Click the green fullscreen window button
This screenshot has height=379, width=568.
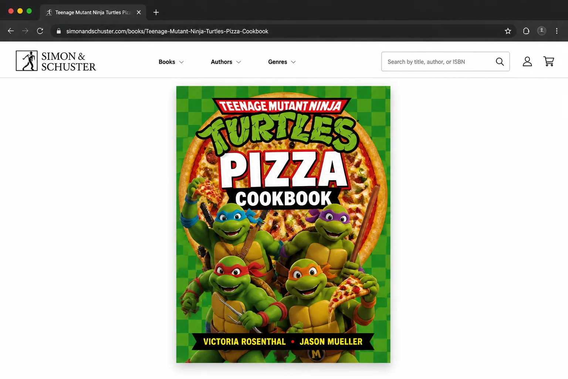tap(29, 11)
